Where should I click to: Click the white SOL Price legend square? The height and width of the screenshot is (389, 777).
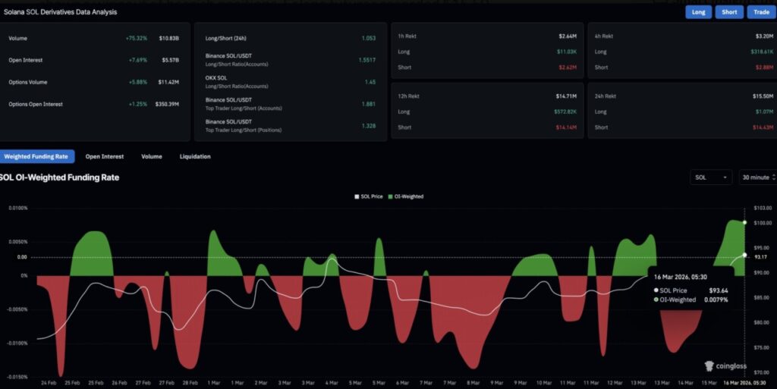click(x=357, y=196)
